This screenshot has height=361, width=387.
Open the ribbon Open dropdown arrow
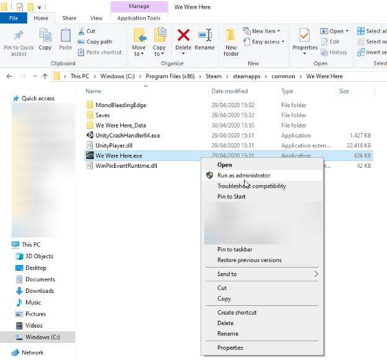pos(347,31)
